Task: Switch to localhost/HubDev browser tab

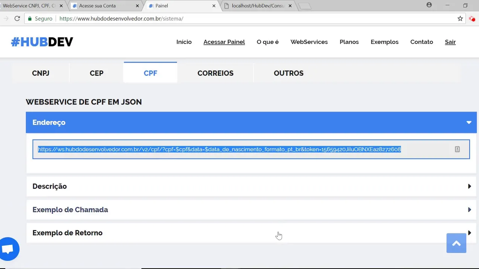Action: [x=257, y=6]
